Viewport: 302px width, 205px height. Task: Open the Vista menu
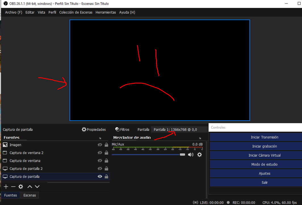41,12
